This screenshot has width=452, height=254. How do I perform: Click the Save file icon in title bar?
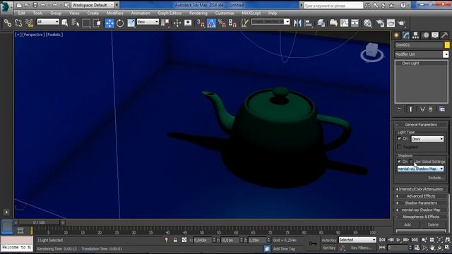coord(35,5)
